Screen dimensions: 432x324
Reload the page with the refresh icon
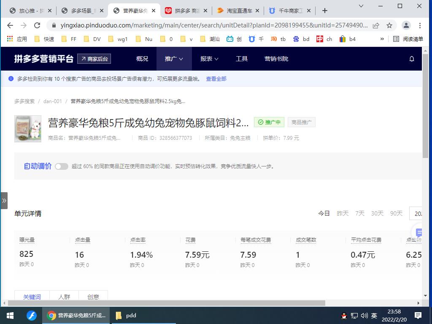(37, 25)
